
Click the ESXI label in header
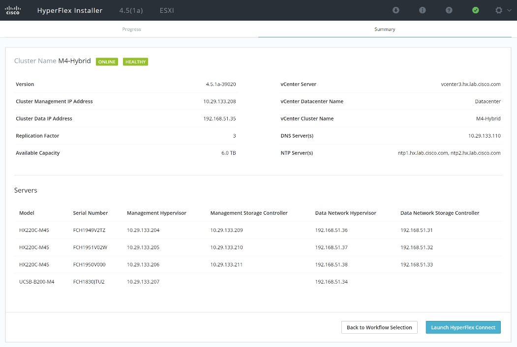[167, 10]
